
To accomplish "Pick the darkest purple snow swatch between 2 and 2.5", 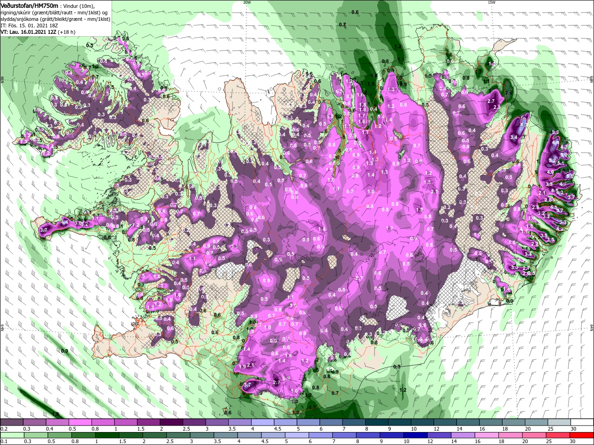I will (171, 422).
